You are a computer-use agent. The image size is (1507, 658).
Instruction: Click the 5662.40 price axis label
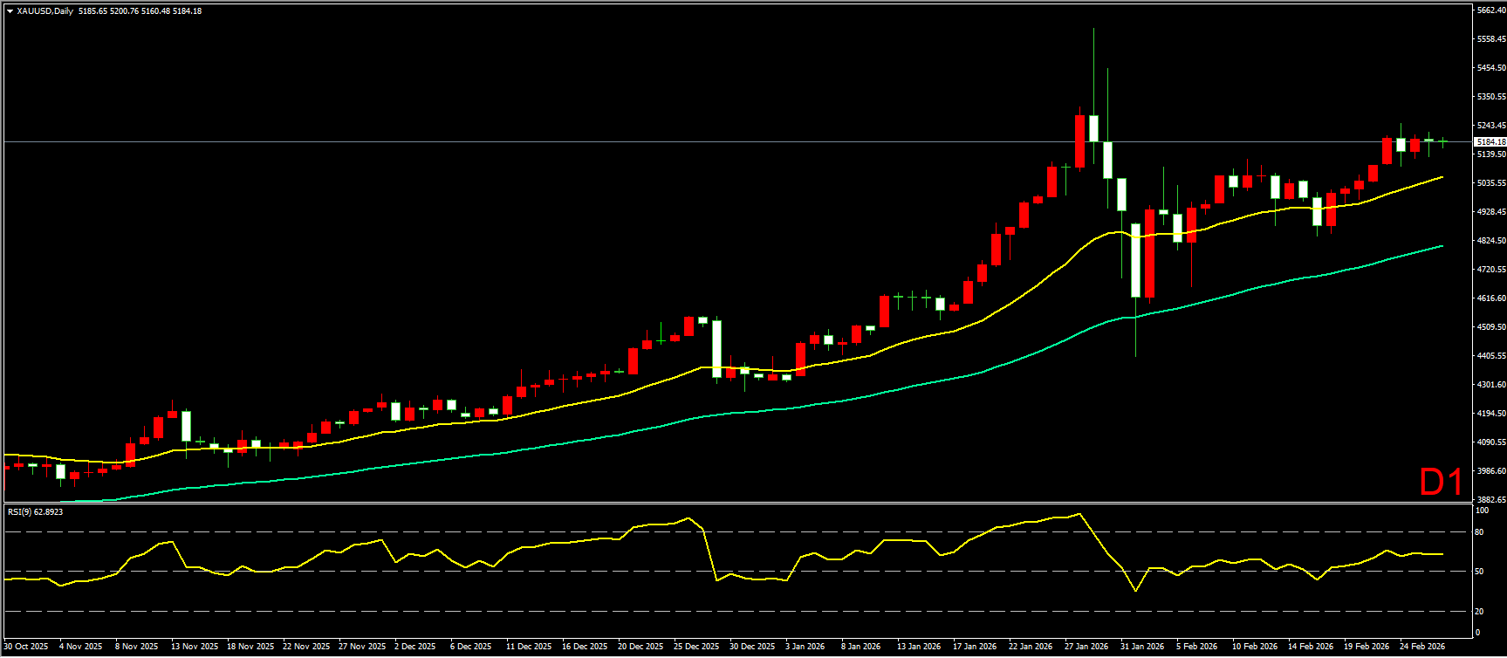click(1490, 10)
